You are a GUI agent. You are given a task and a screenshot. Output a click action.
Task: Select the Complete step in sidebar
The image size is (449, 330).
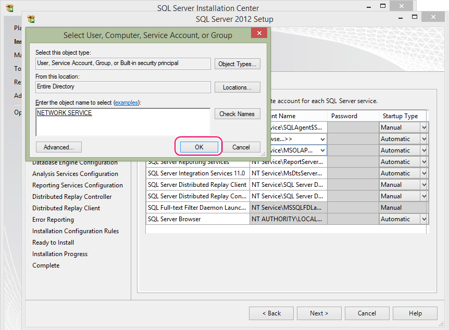46,265
